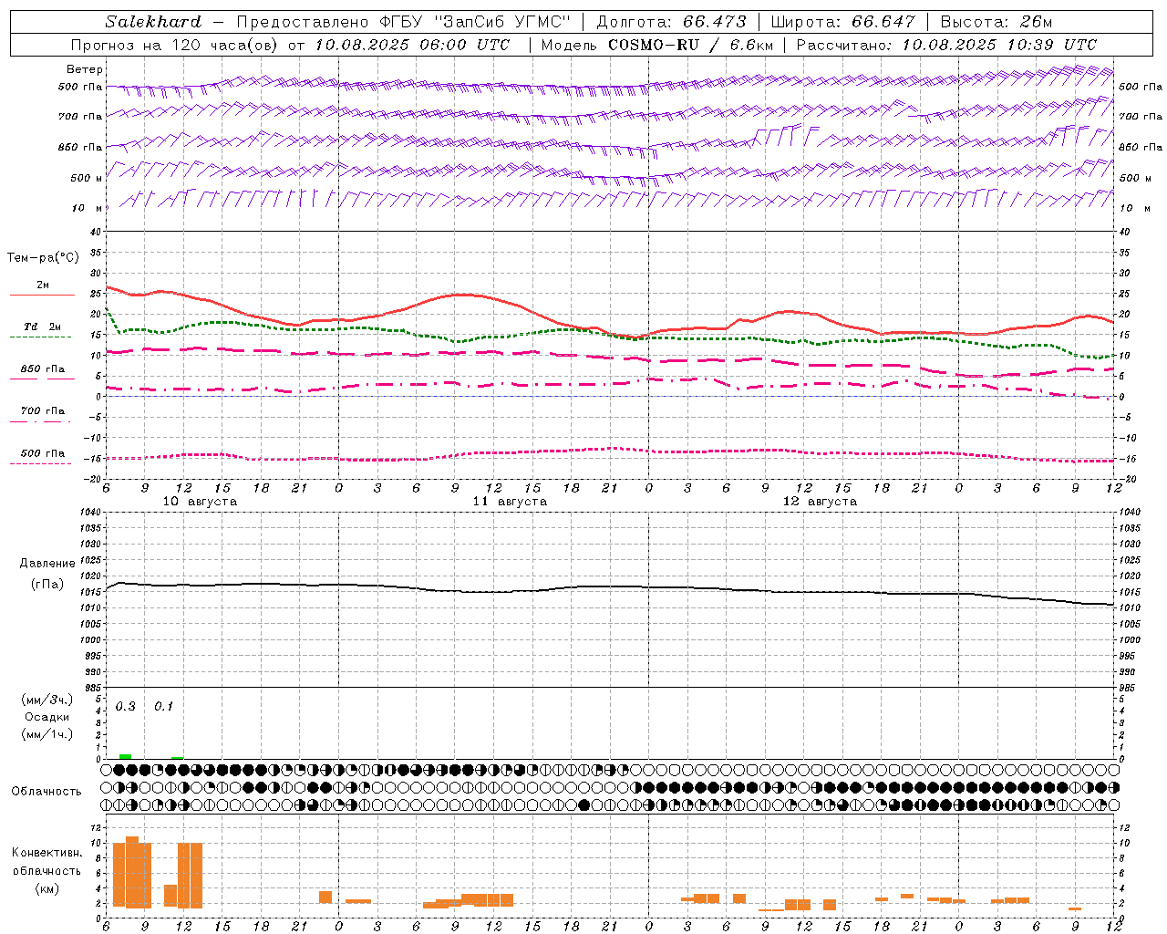Click the precipitation value "0.3"

click(x=125, y=707)
